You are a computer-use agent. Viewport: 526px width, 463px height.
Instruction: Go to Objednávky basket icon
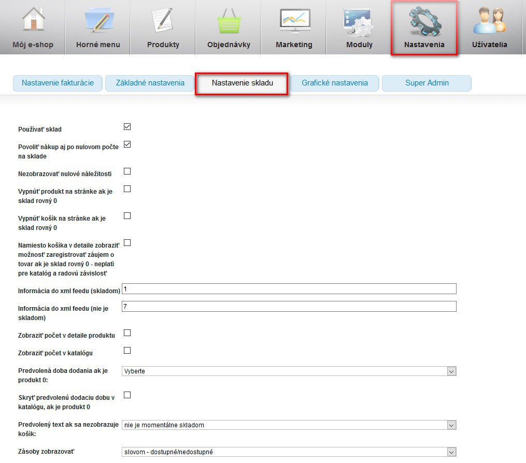click(229, 22)
